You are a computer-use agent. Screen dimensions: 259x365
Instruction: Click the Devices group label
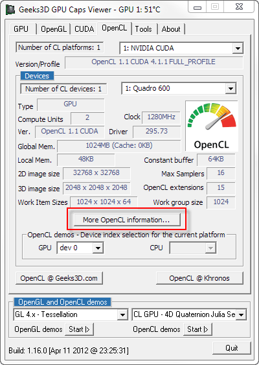37,76
